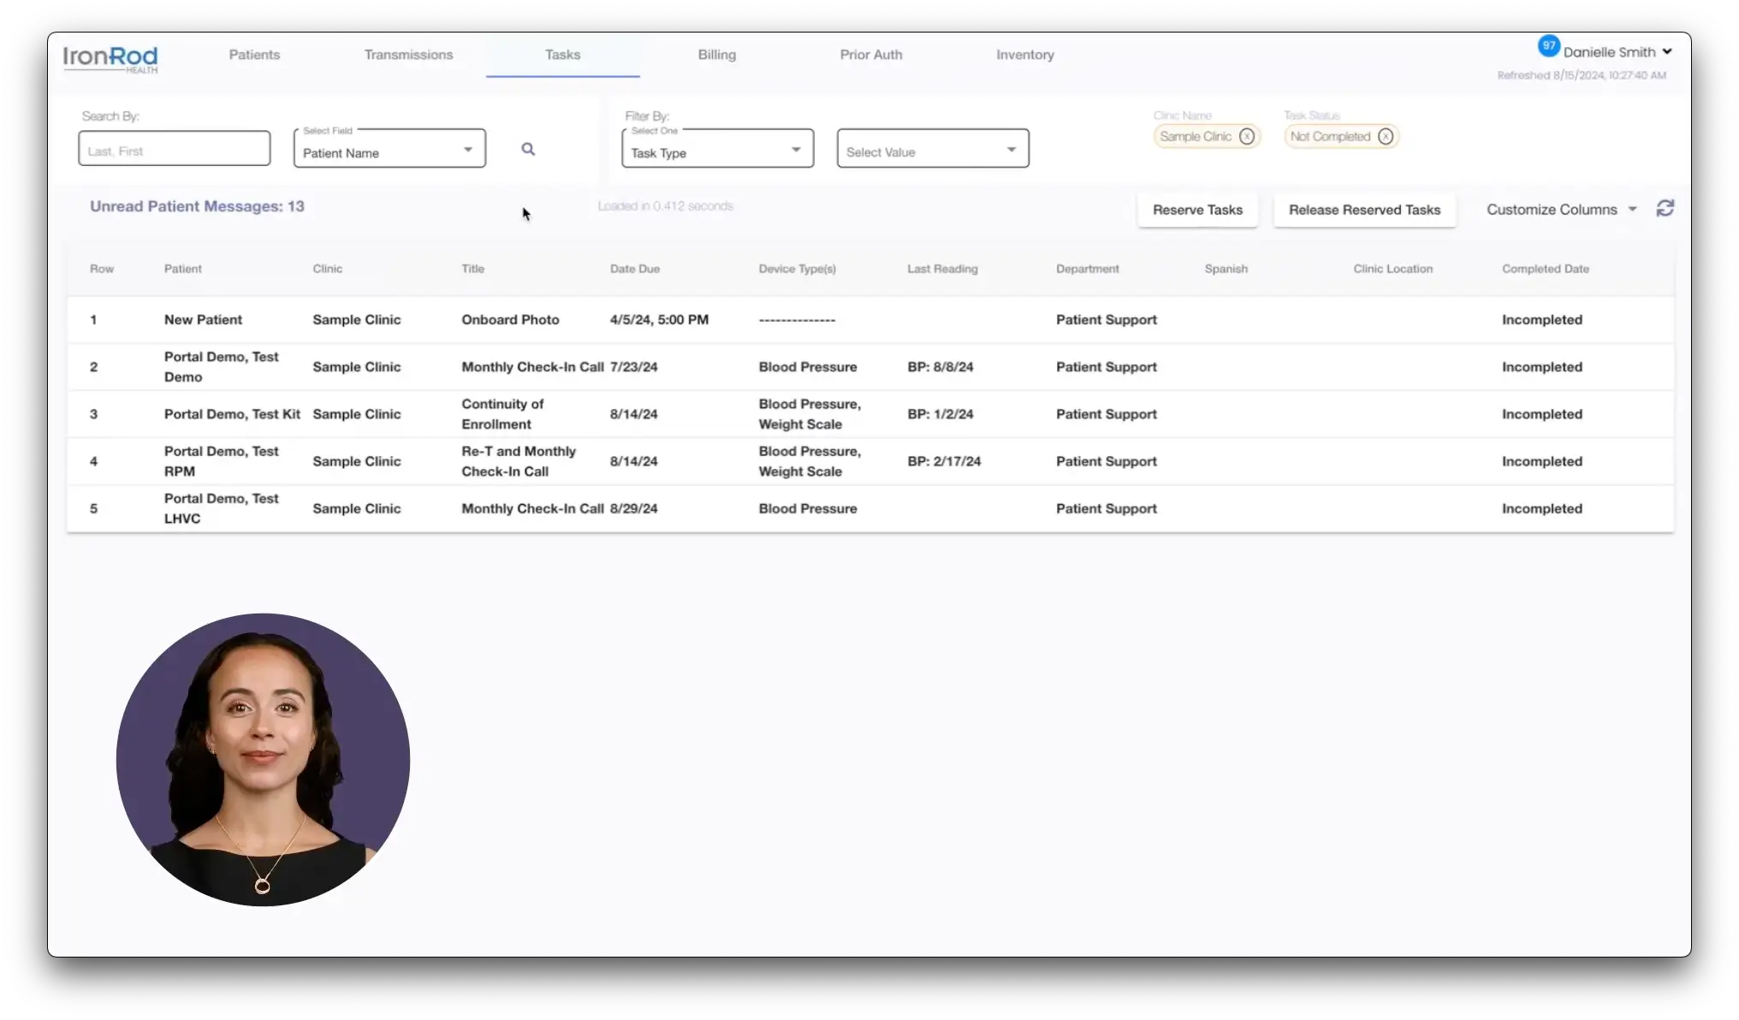Go to the Inventory tab
This screenshot has height=1020, width=1739.
(x=1024, y=55)
